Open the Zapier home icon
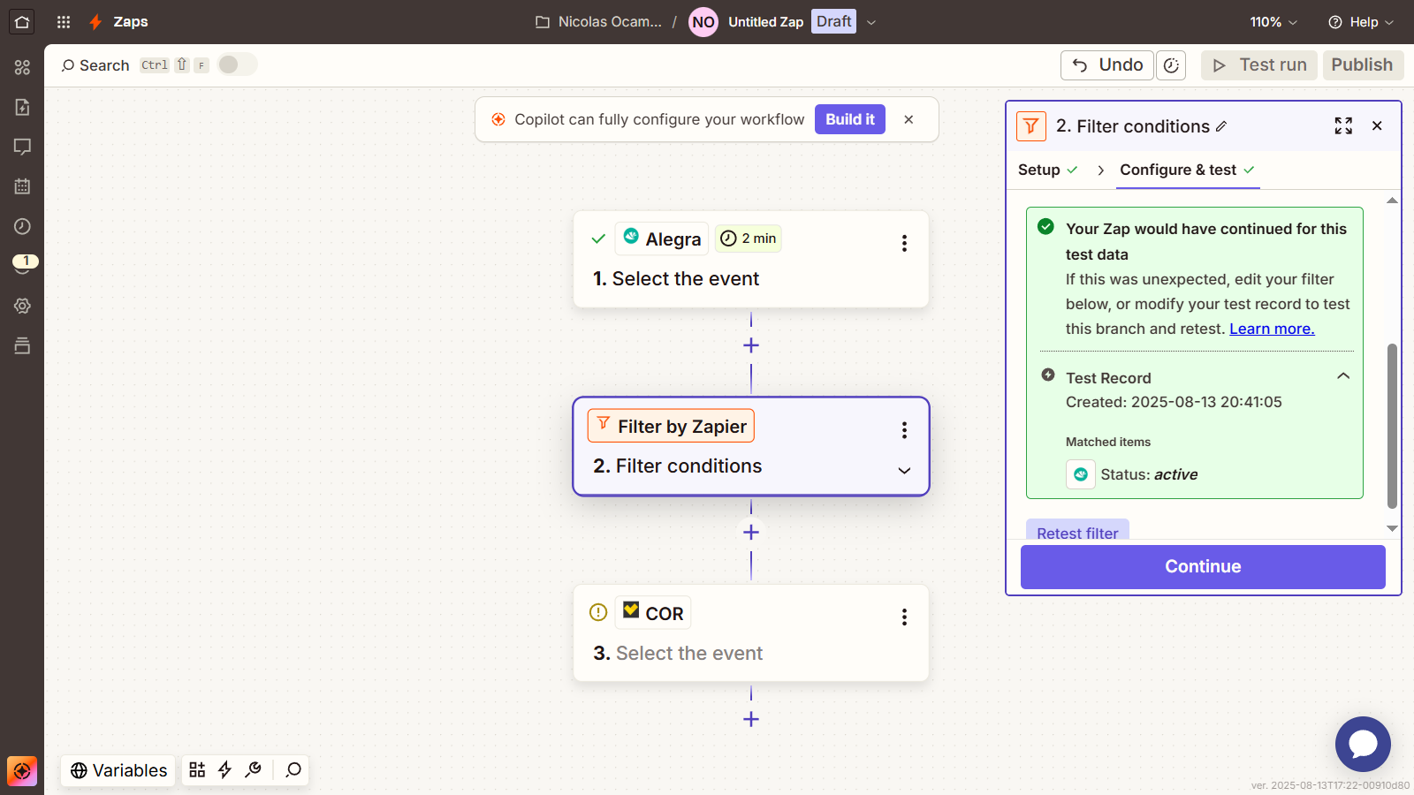Image resolution: width=1414 pixels, height=795 pixels. point(22,22)
